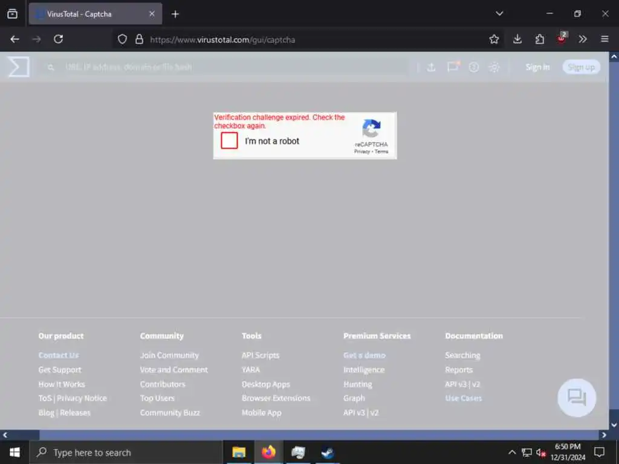
Task: Click the Steam icon in taskbar
Action: (327, 452)
